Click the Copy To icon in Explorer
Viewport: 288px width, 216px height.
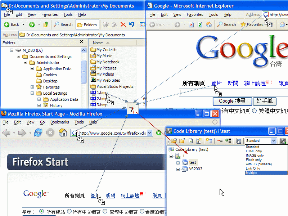point(114,24)
